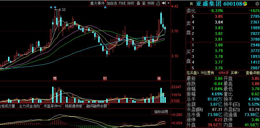Open 查看详细 order details link

tap(253, 73)
